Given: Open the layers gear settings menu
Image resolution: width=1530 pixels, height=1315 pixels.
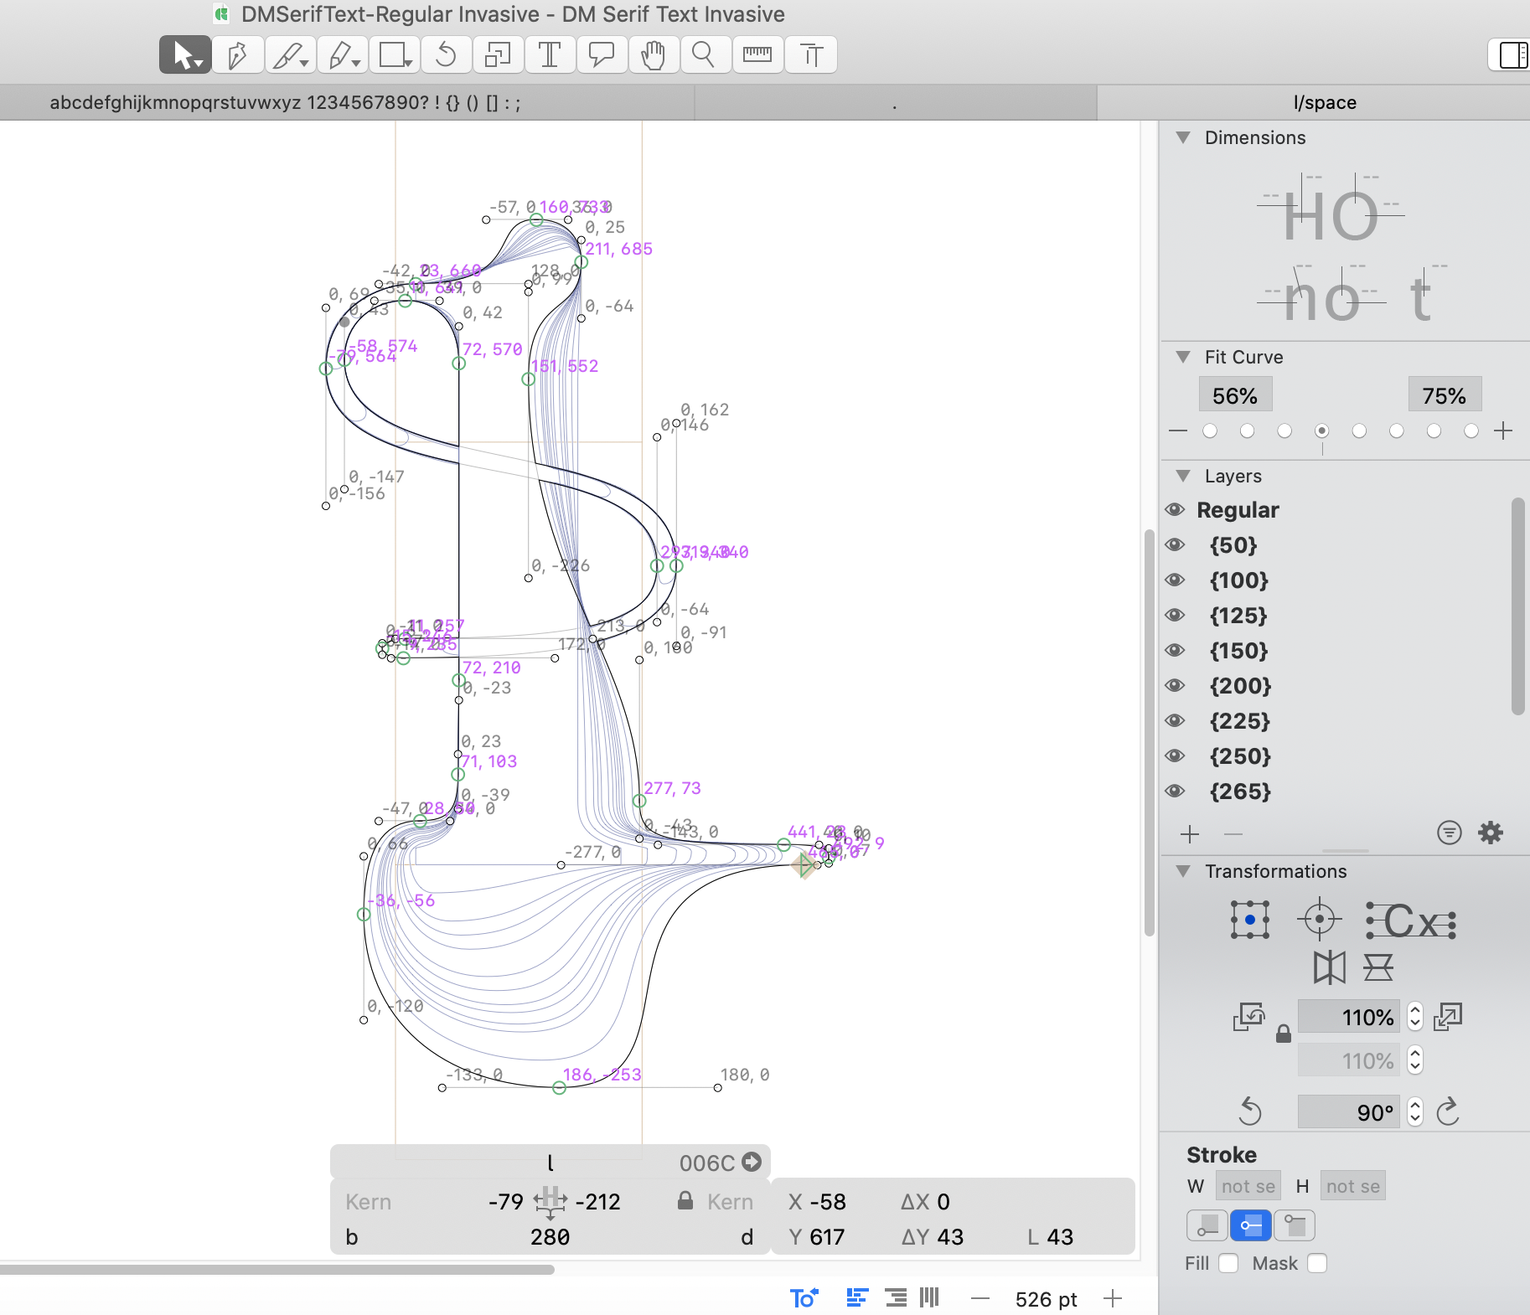Looking at the screenshot, I should pyautogui.click(x=1491, y=833).
